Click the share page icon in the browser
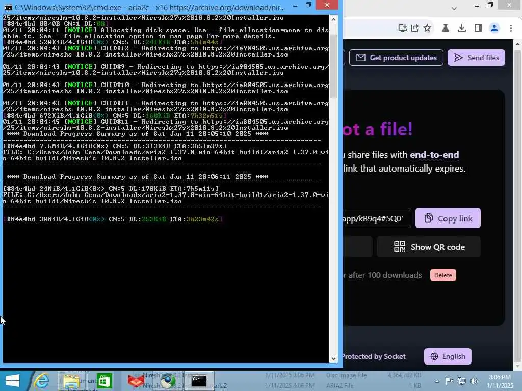This screenshot has height=391, width=522. point(415,29)
